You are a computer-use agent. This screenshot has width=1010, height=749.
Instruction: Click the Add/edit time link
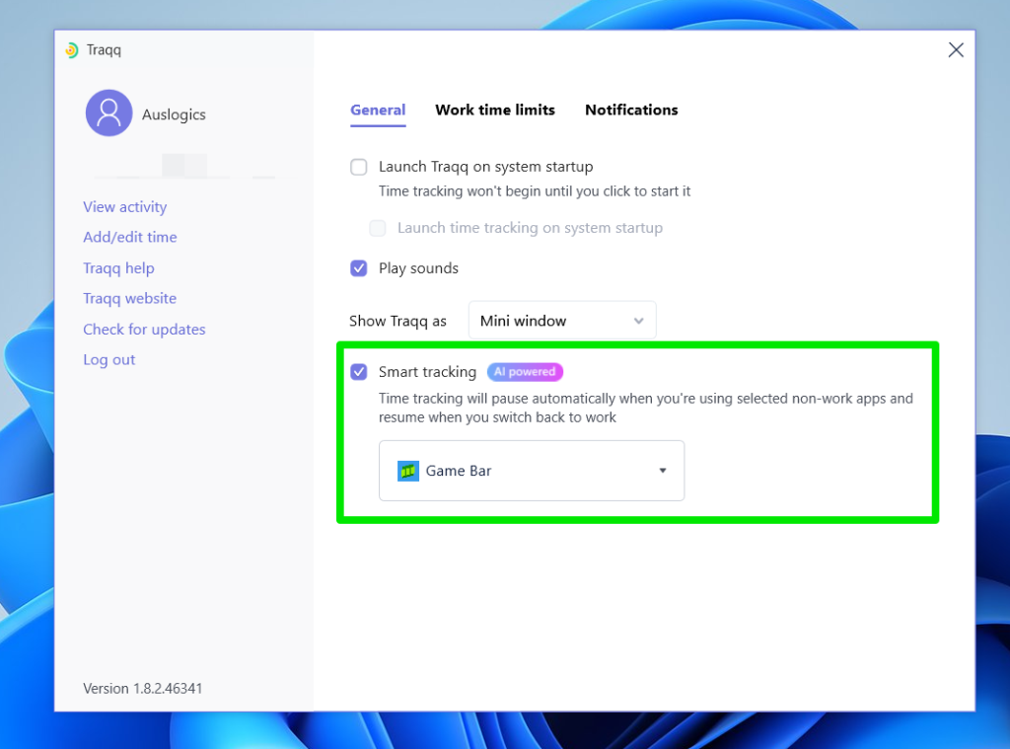(x=130, y=238)
